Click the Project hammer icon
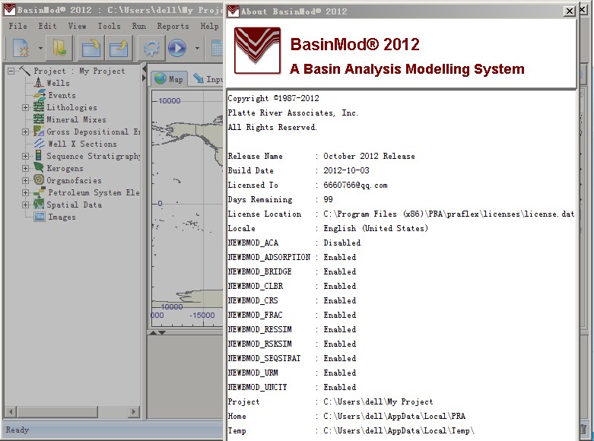This screenshot has width=594, height=441. click(x=24, y=71)
